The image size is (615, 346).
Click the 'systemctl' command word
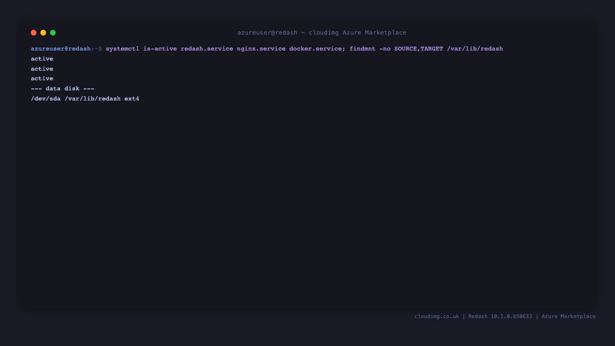[123, 49]
